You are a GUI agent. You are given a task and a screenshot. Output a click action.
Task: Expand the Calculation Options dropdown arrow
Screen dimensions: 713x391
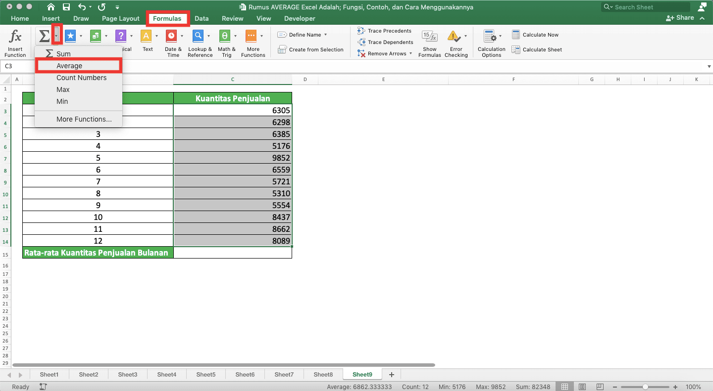point(501,36)
